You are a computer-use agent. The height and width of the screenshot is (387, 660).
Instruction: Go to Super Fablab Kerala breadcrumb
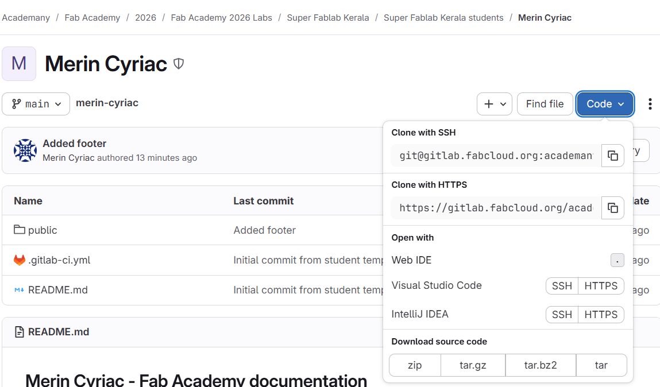pyautogui.click(x=327, y=17)
